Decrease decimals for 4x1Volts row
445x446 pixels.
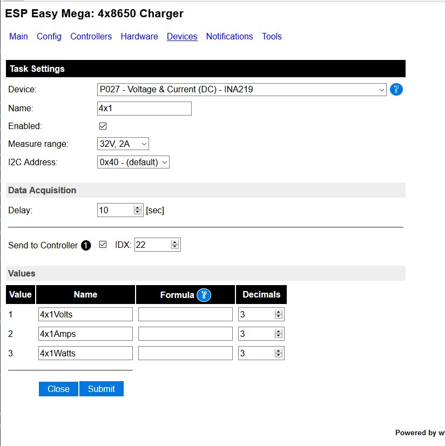click(x=279, y=317)
